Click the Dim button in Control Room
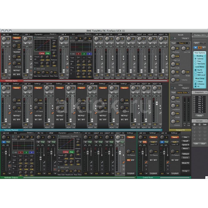Viewport: 208px width, 208px height. [185, 137]
